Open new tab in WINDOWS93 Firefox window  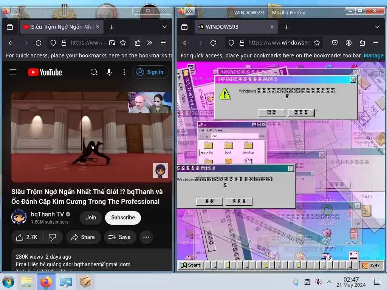(286, 27)
